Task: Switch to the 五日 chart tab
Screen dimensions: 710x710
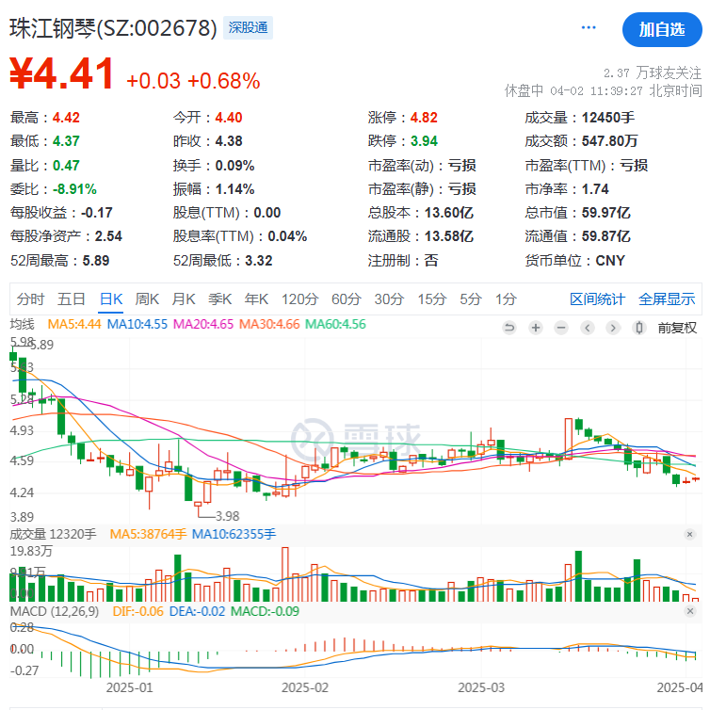Action: 71,299
